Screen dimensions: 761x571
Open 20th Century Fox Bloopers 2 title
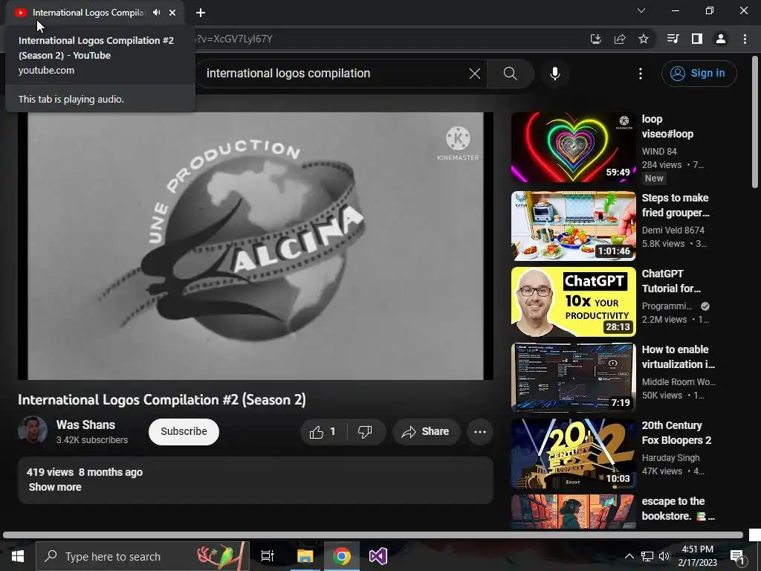point(676,433)
